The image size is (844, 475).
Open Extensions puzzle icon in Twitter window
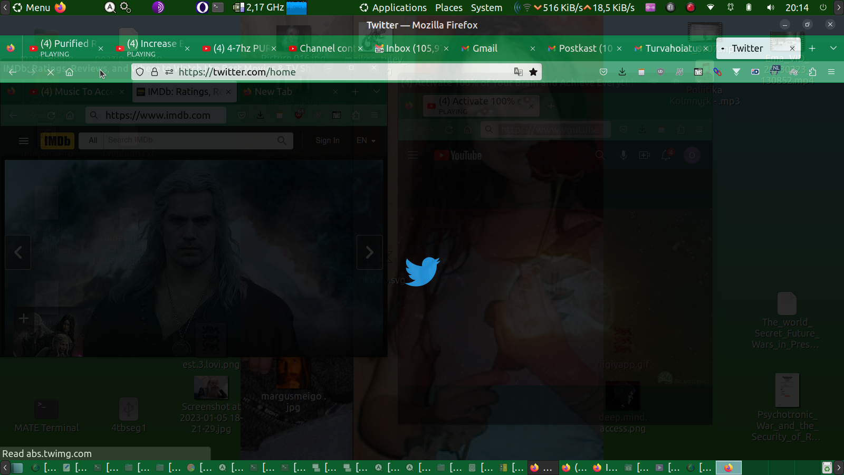tap(812, 72)
